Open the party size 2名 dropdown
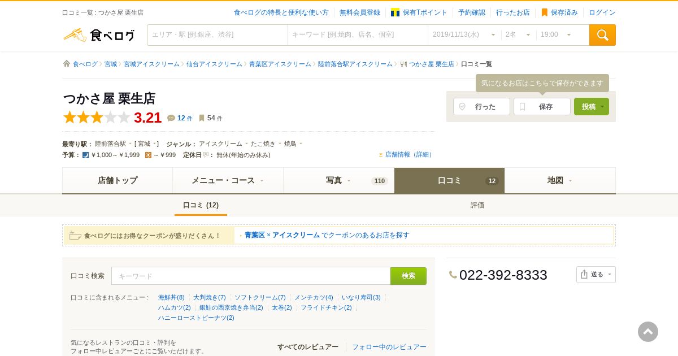678x356 pixels. [518, 35]
